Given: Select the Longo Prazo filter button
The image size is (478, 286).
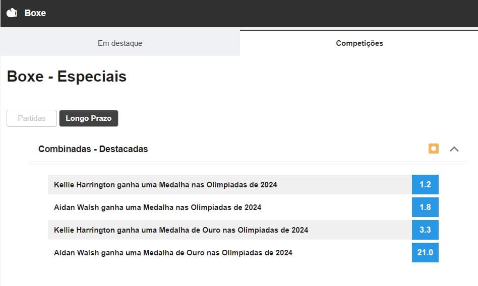Looking at the screenshot, I should 88,118.
